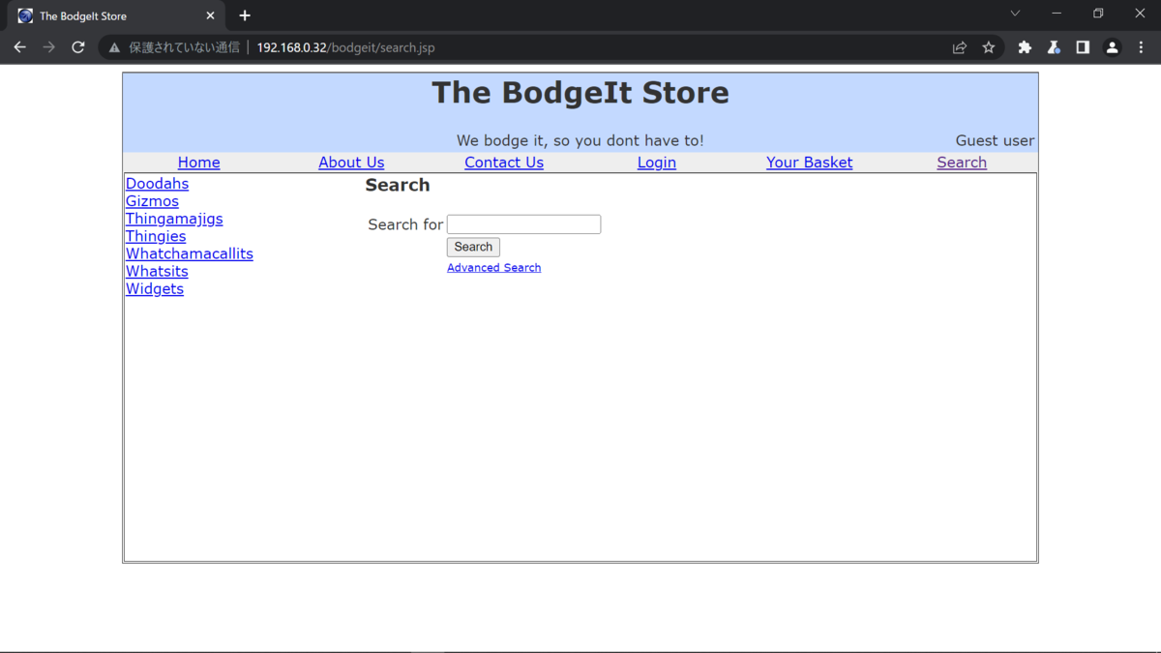Open the About Us navigation link
The image size is (1161, 653).
[x=351, y=163]
